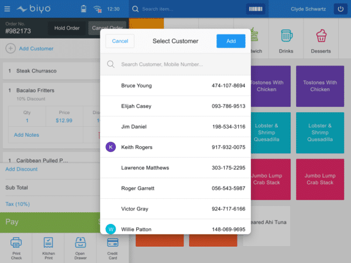The width and height of the screenshot is (351, 263).
Task: Click Willie Patton's teal W avatar
Action: pos(111,229)
